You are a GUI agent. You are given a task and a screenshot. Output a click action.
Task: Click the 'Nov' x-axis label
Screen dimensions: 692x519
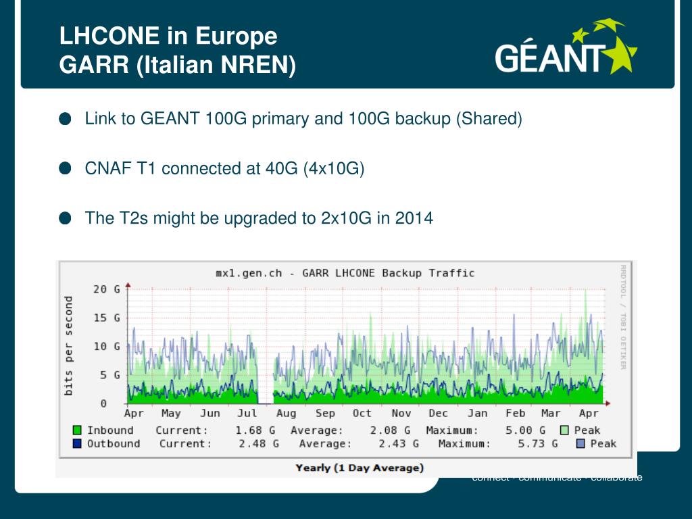(x=401, y=413)
